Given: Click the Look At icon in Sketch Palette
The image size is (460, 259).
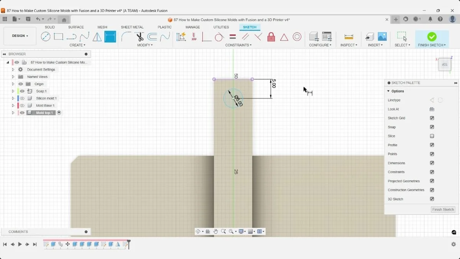Looking at the screenshot, I should (432, 109).
